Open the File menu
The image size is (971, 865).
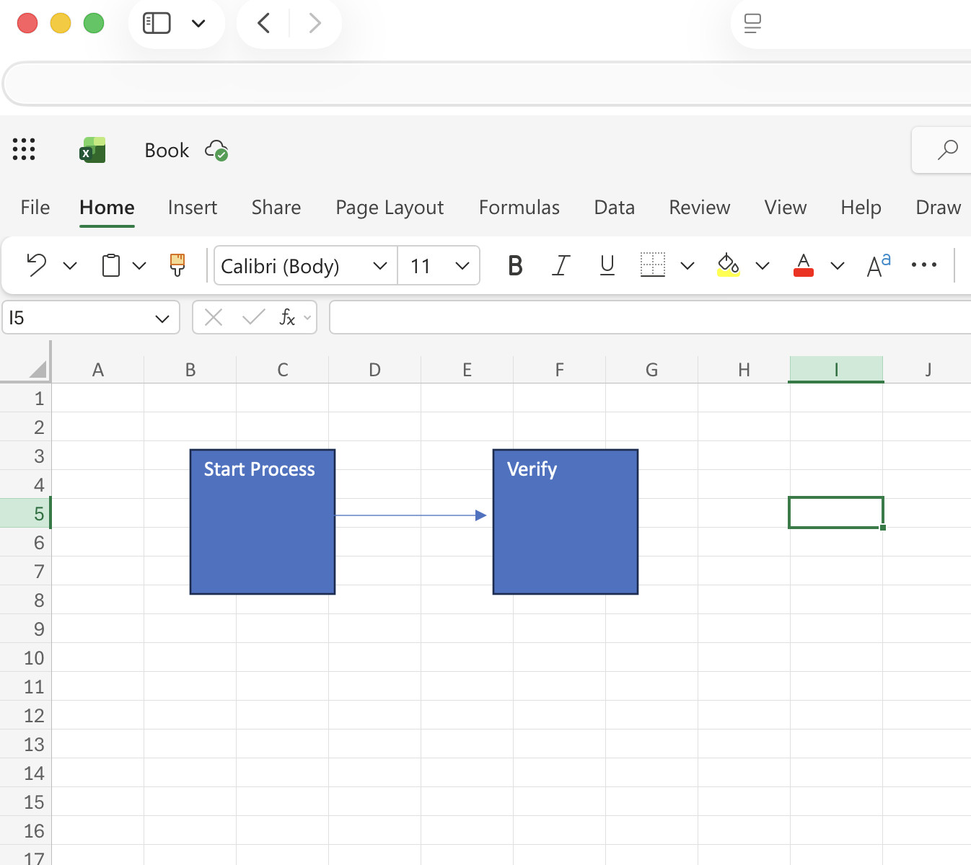(35, 208)
